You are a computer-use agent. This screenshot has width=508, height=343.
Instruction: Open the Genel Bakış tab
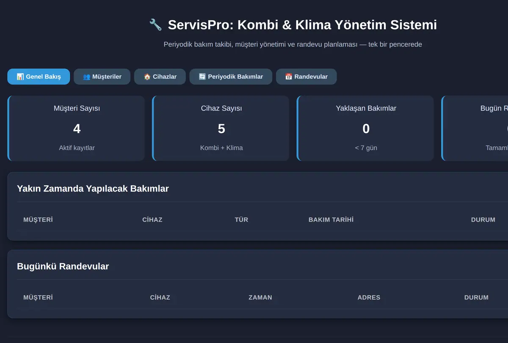tap(39, 77)
